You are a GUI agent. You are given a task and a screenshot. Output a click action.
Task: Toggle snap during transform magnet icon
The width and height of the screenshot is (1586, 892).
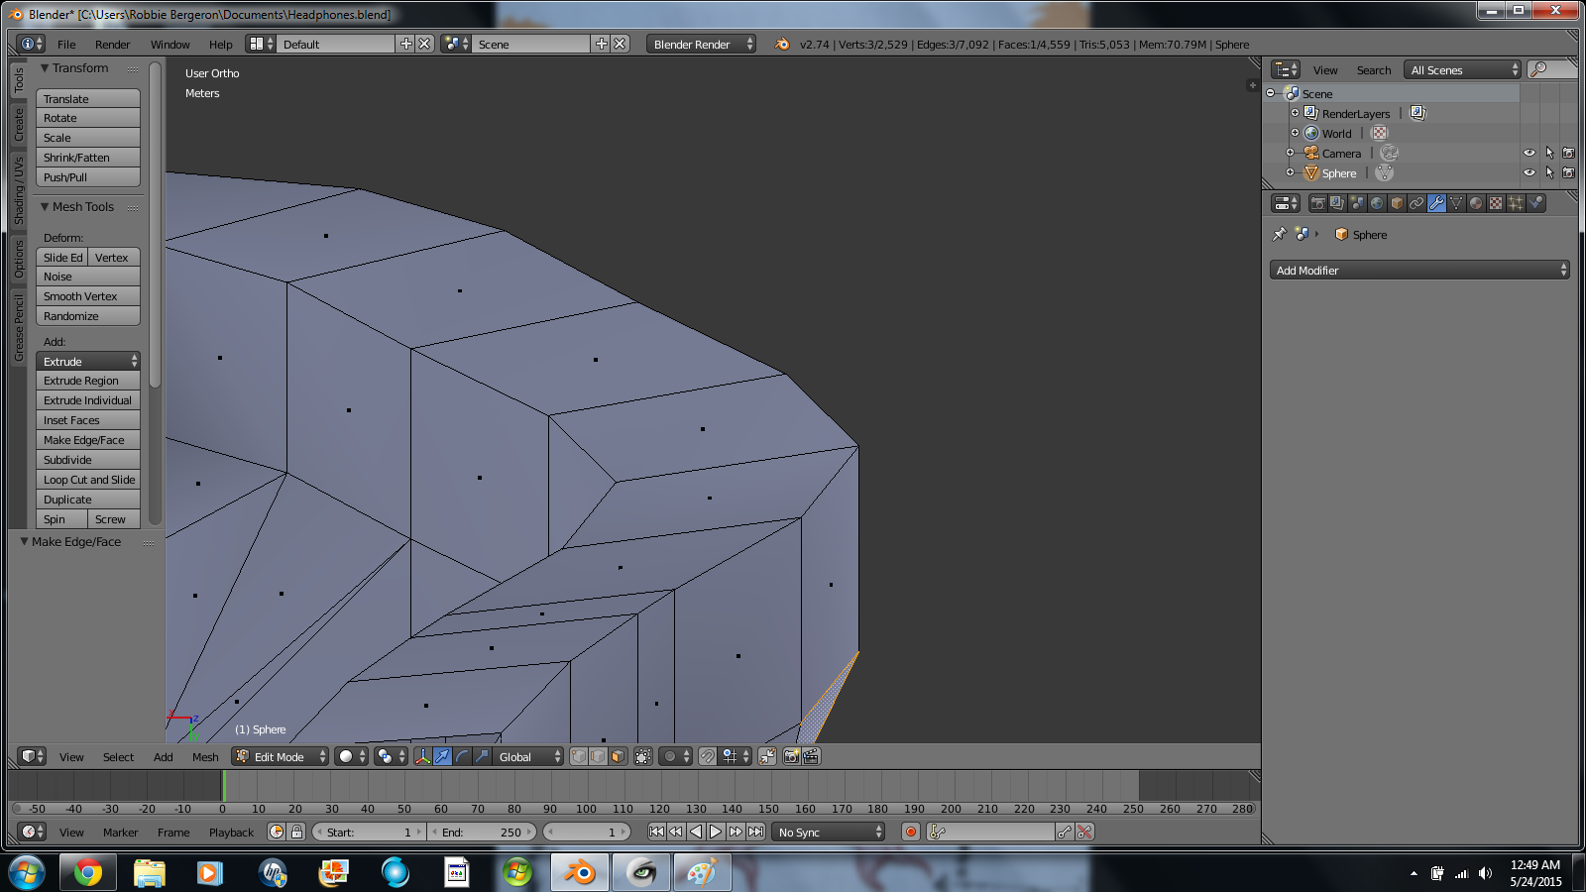707,756
